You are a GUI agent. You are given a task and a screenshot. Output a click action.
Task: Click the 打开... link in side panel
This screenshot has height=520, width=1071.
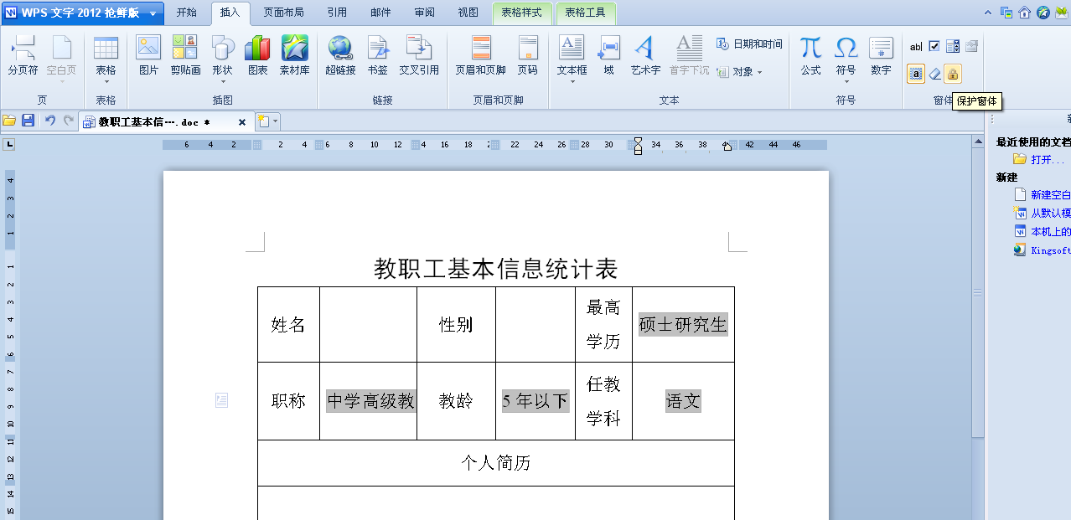(x=1048, y=159)
